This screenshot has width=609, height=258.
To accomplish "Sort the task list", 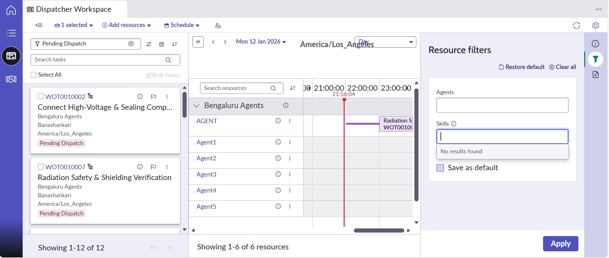I will tap(175, 44).
